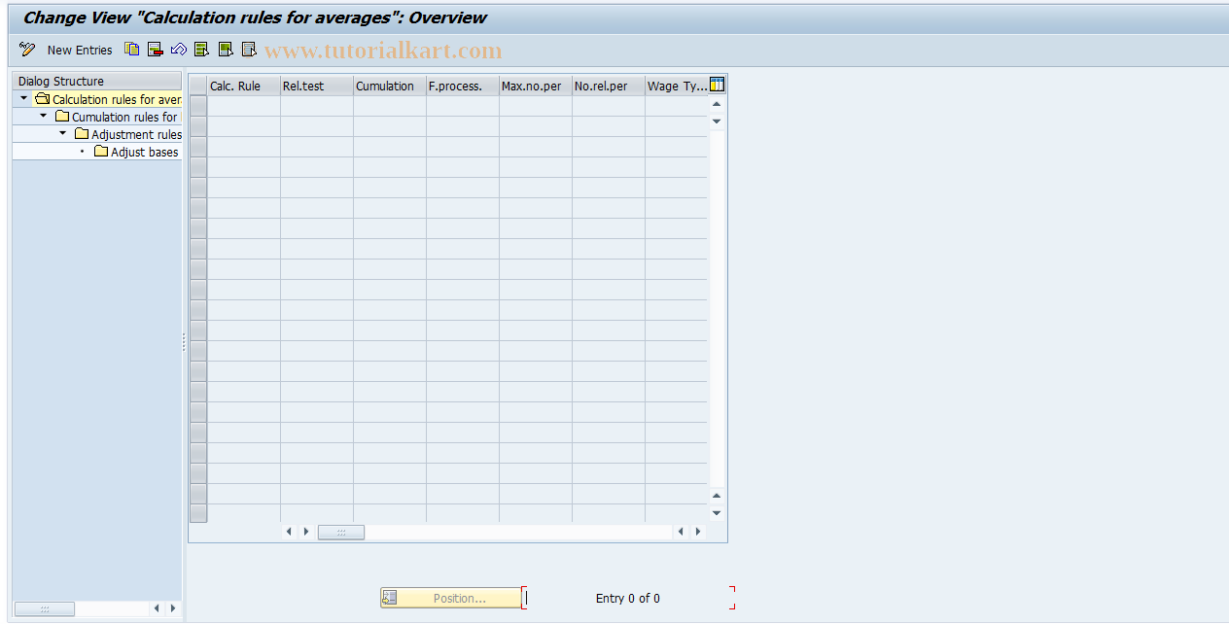Click the first empty Cumulation cell
Screen dimensions: 1229x624
(x=390, y=105)
